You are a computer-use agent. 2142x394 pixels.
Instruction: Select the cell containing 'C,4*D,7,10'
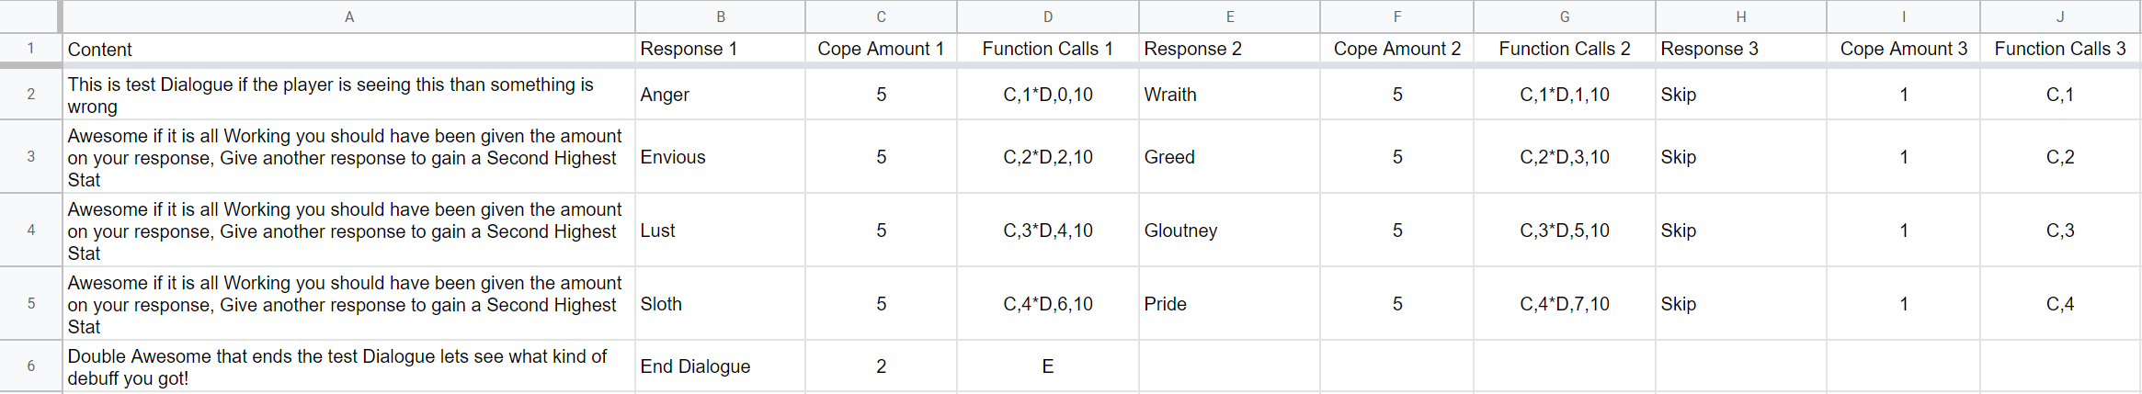pyautogui.click(x=1564, y=304)
